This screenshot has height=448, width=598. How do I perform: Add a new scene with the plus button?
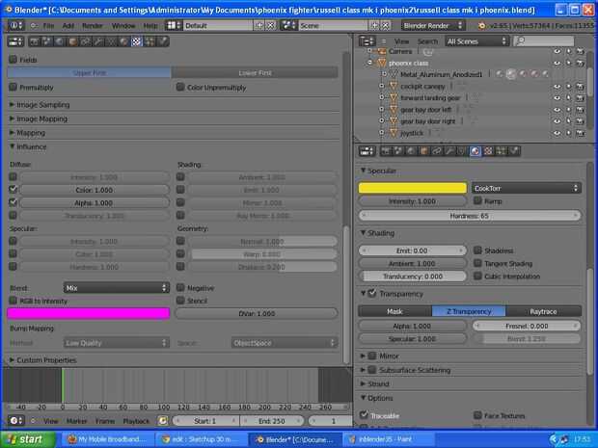pos(374,25)
